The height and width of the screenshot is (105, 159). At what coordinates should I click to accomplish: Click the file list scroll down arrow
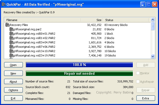153,56
